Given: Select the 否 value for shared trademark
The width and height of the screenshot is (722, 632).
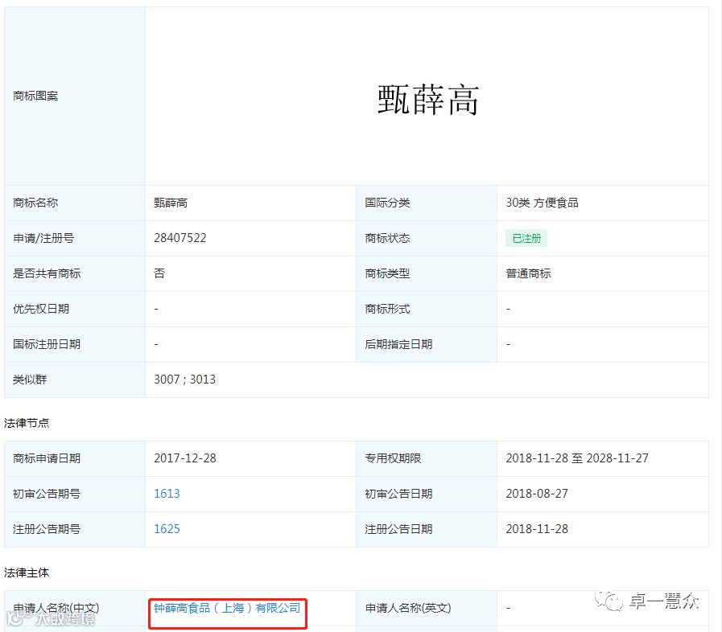Looking at the screenshot, I should point(159,273).
